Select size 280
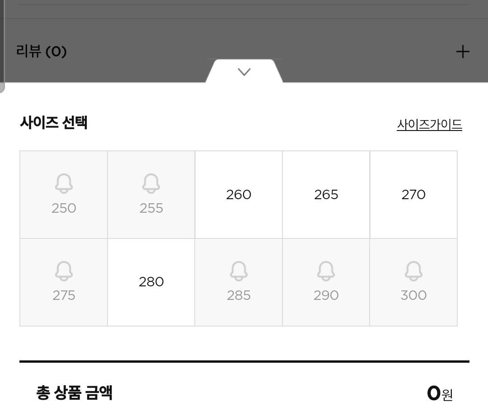The image size is (488, 411). [151, 282]
